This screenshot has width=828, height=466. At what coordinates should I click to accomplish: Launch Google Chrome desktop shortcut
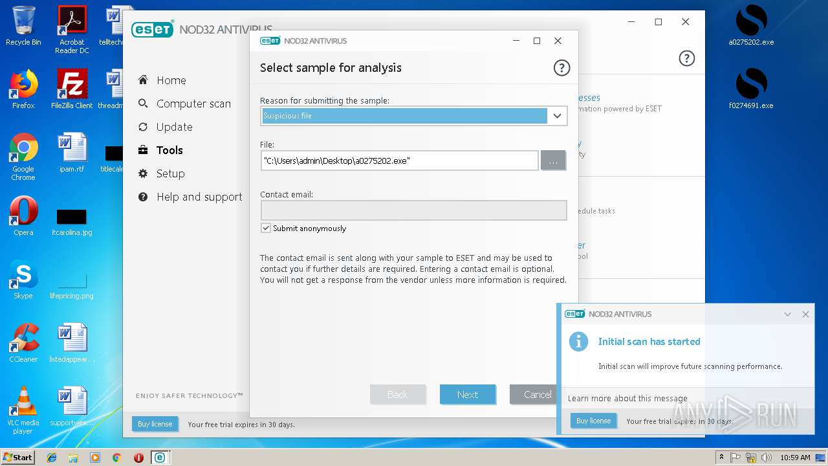23,157
